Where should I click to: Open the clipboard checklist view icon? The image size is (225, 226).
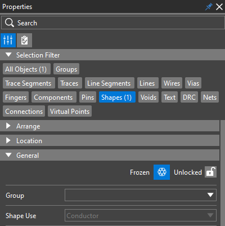point(24,40)
